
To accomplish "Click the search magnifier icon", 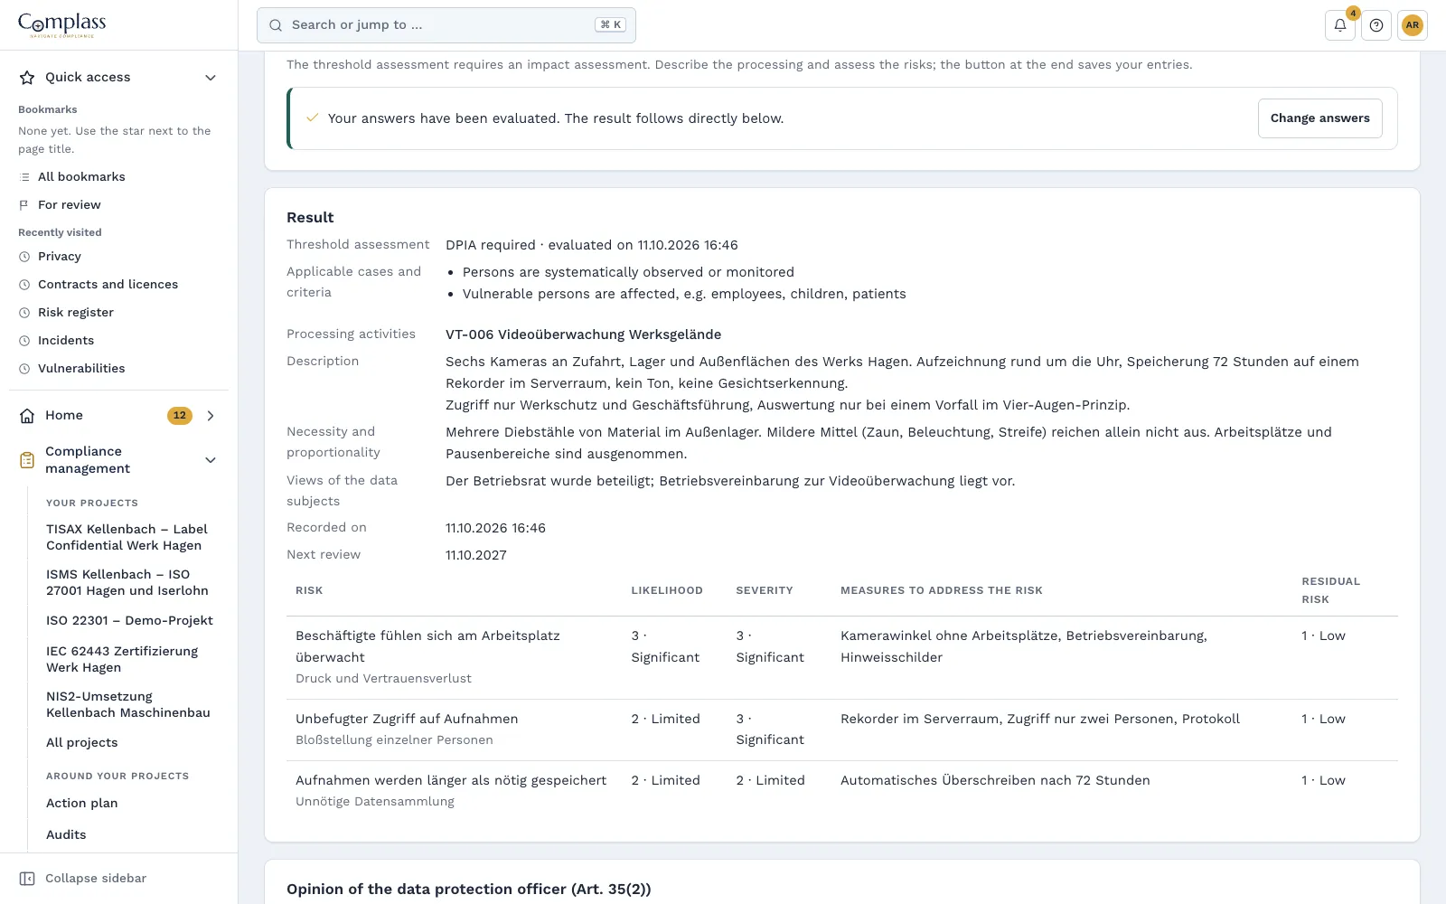I will [276, 25].
